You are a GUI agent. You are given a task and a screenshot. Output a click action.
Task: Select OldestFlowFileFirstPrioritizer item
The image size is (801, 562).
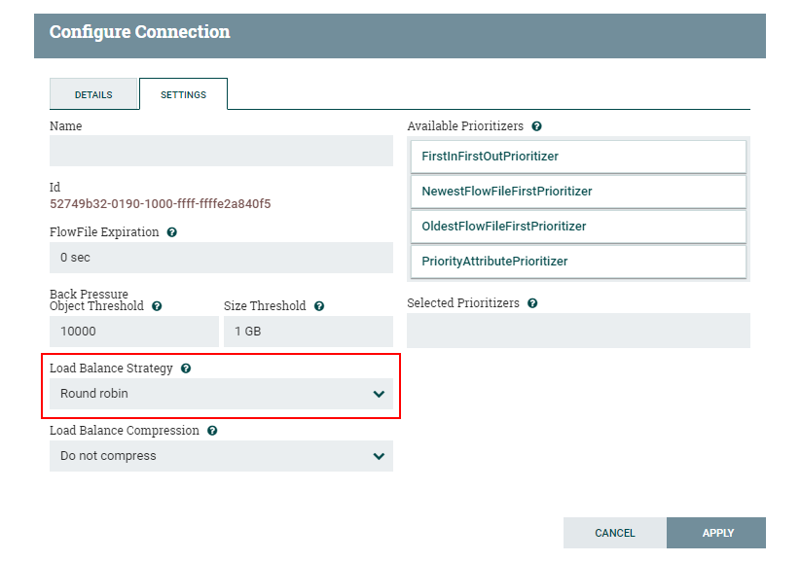578,227
